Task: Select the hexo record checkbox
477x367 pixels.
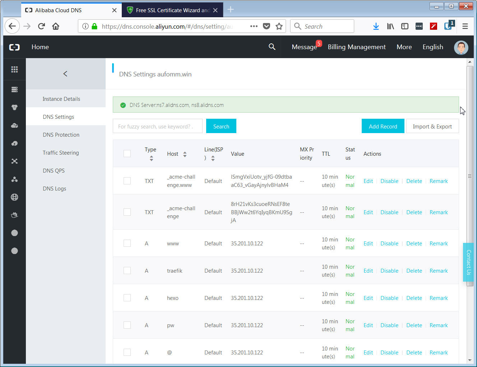Action: tap(127, 298)
